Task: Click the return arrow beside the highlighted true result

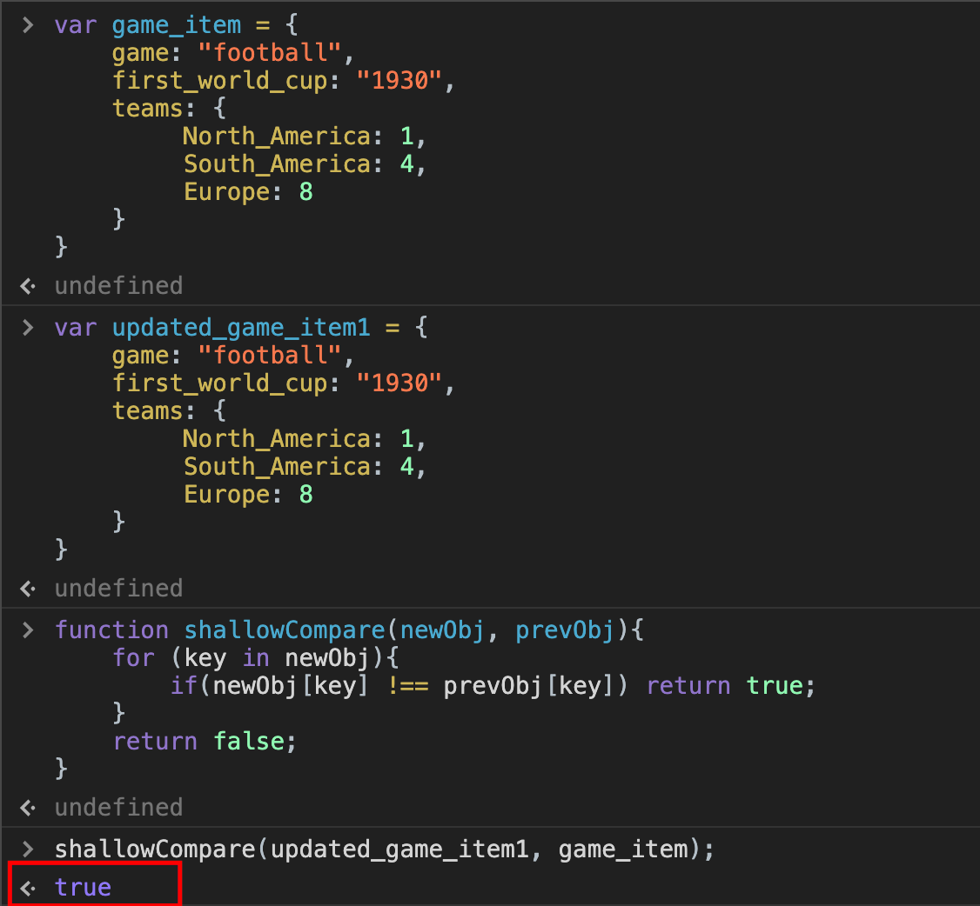Action: tap(27, 887)
